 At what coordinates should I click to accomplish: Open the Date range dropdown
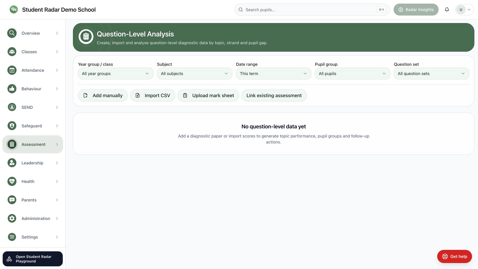click(x=274, y=74)
